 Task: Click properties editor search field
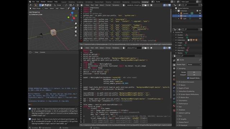[188, 56]
